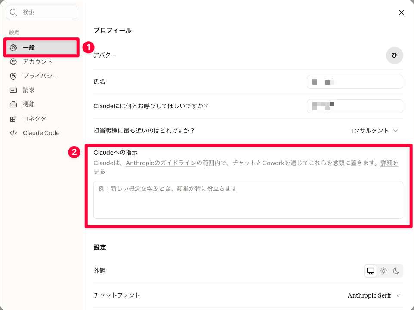Click the magnifier icon in the search box

13,12
